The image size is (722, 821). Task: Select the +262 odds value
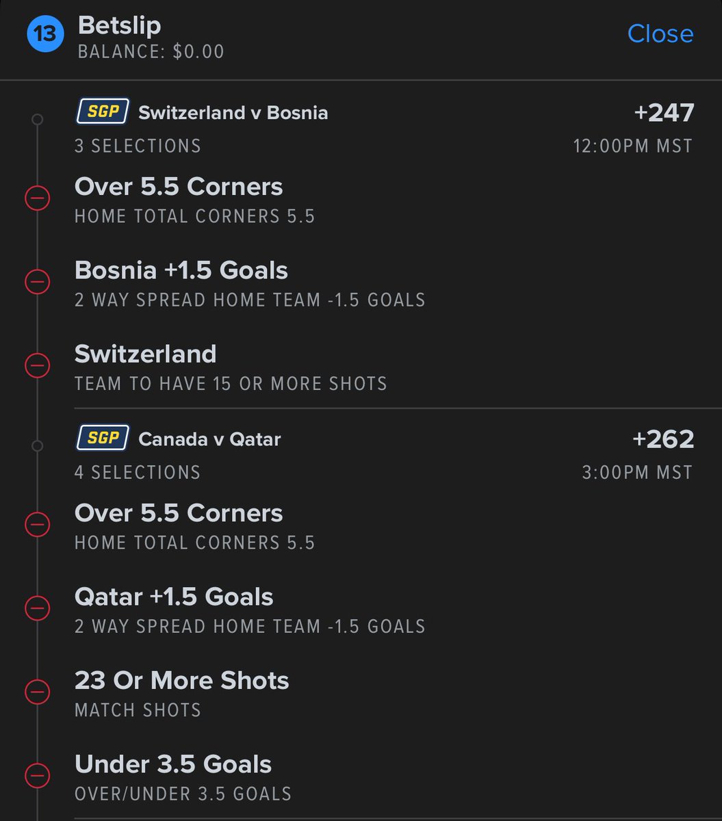(664, 439)
